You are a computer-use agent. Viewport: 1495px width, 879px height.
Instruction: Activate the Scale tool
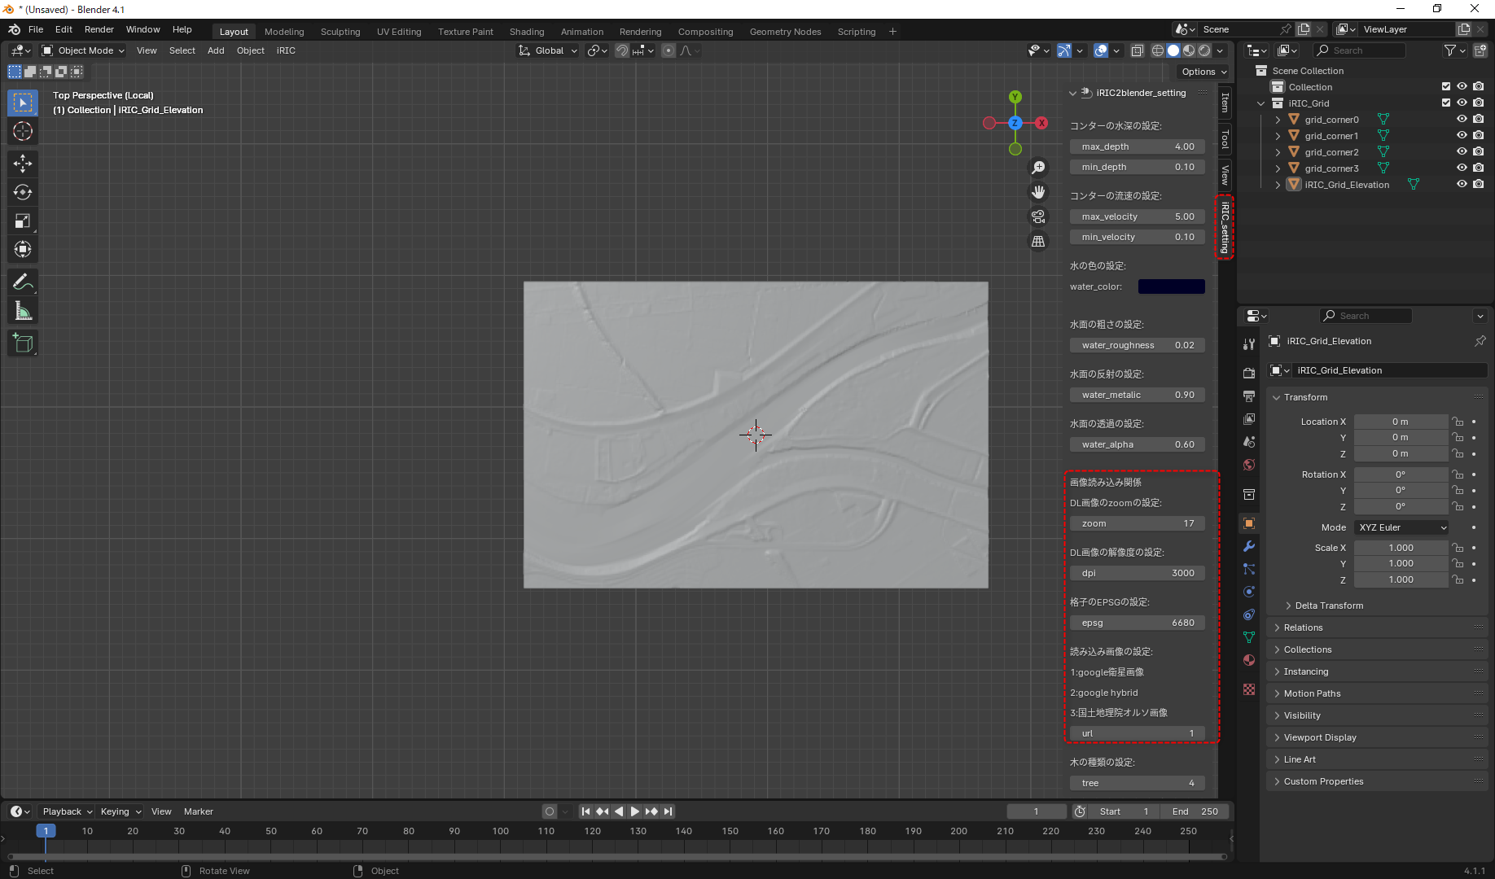coord(23,221)
